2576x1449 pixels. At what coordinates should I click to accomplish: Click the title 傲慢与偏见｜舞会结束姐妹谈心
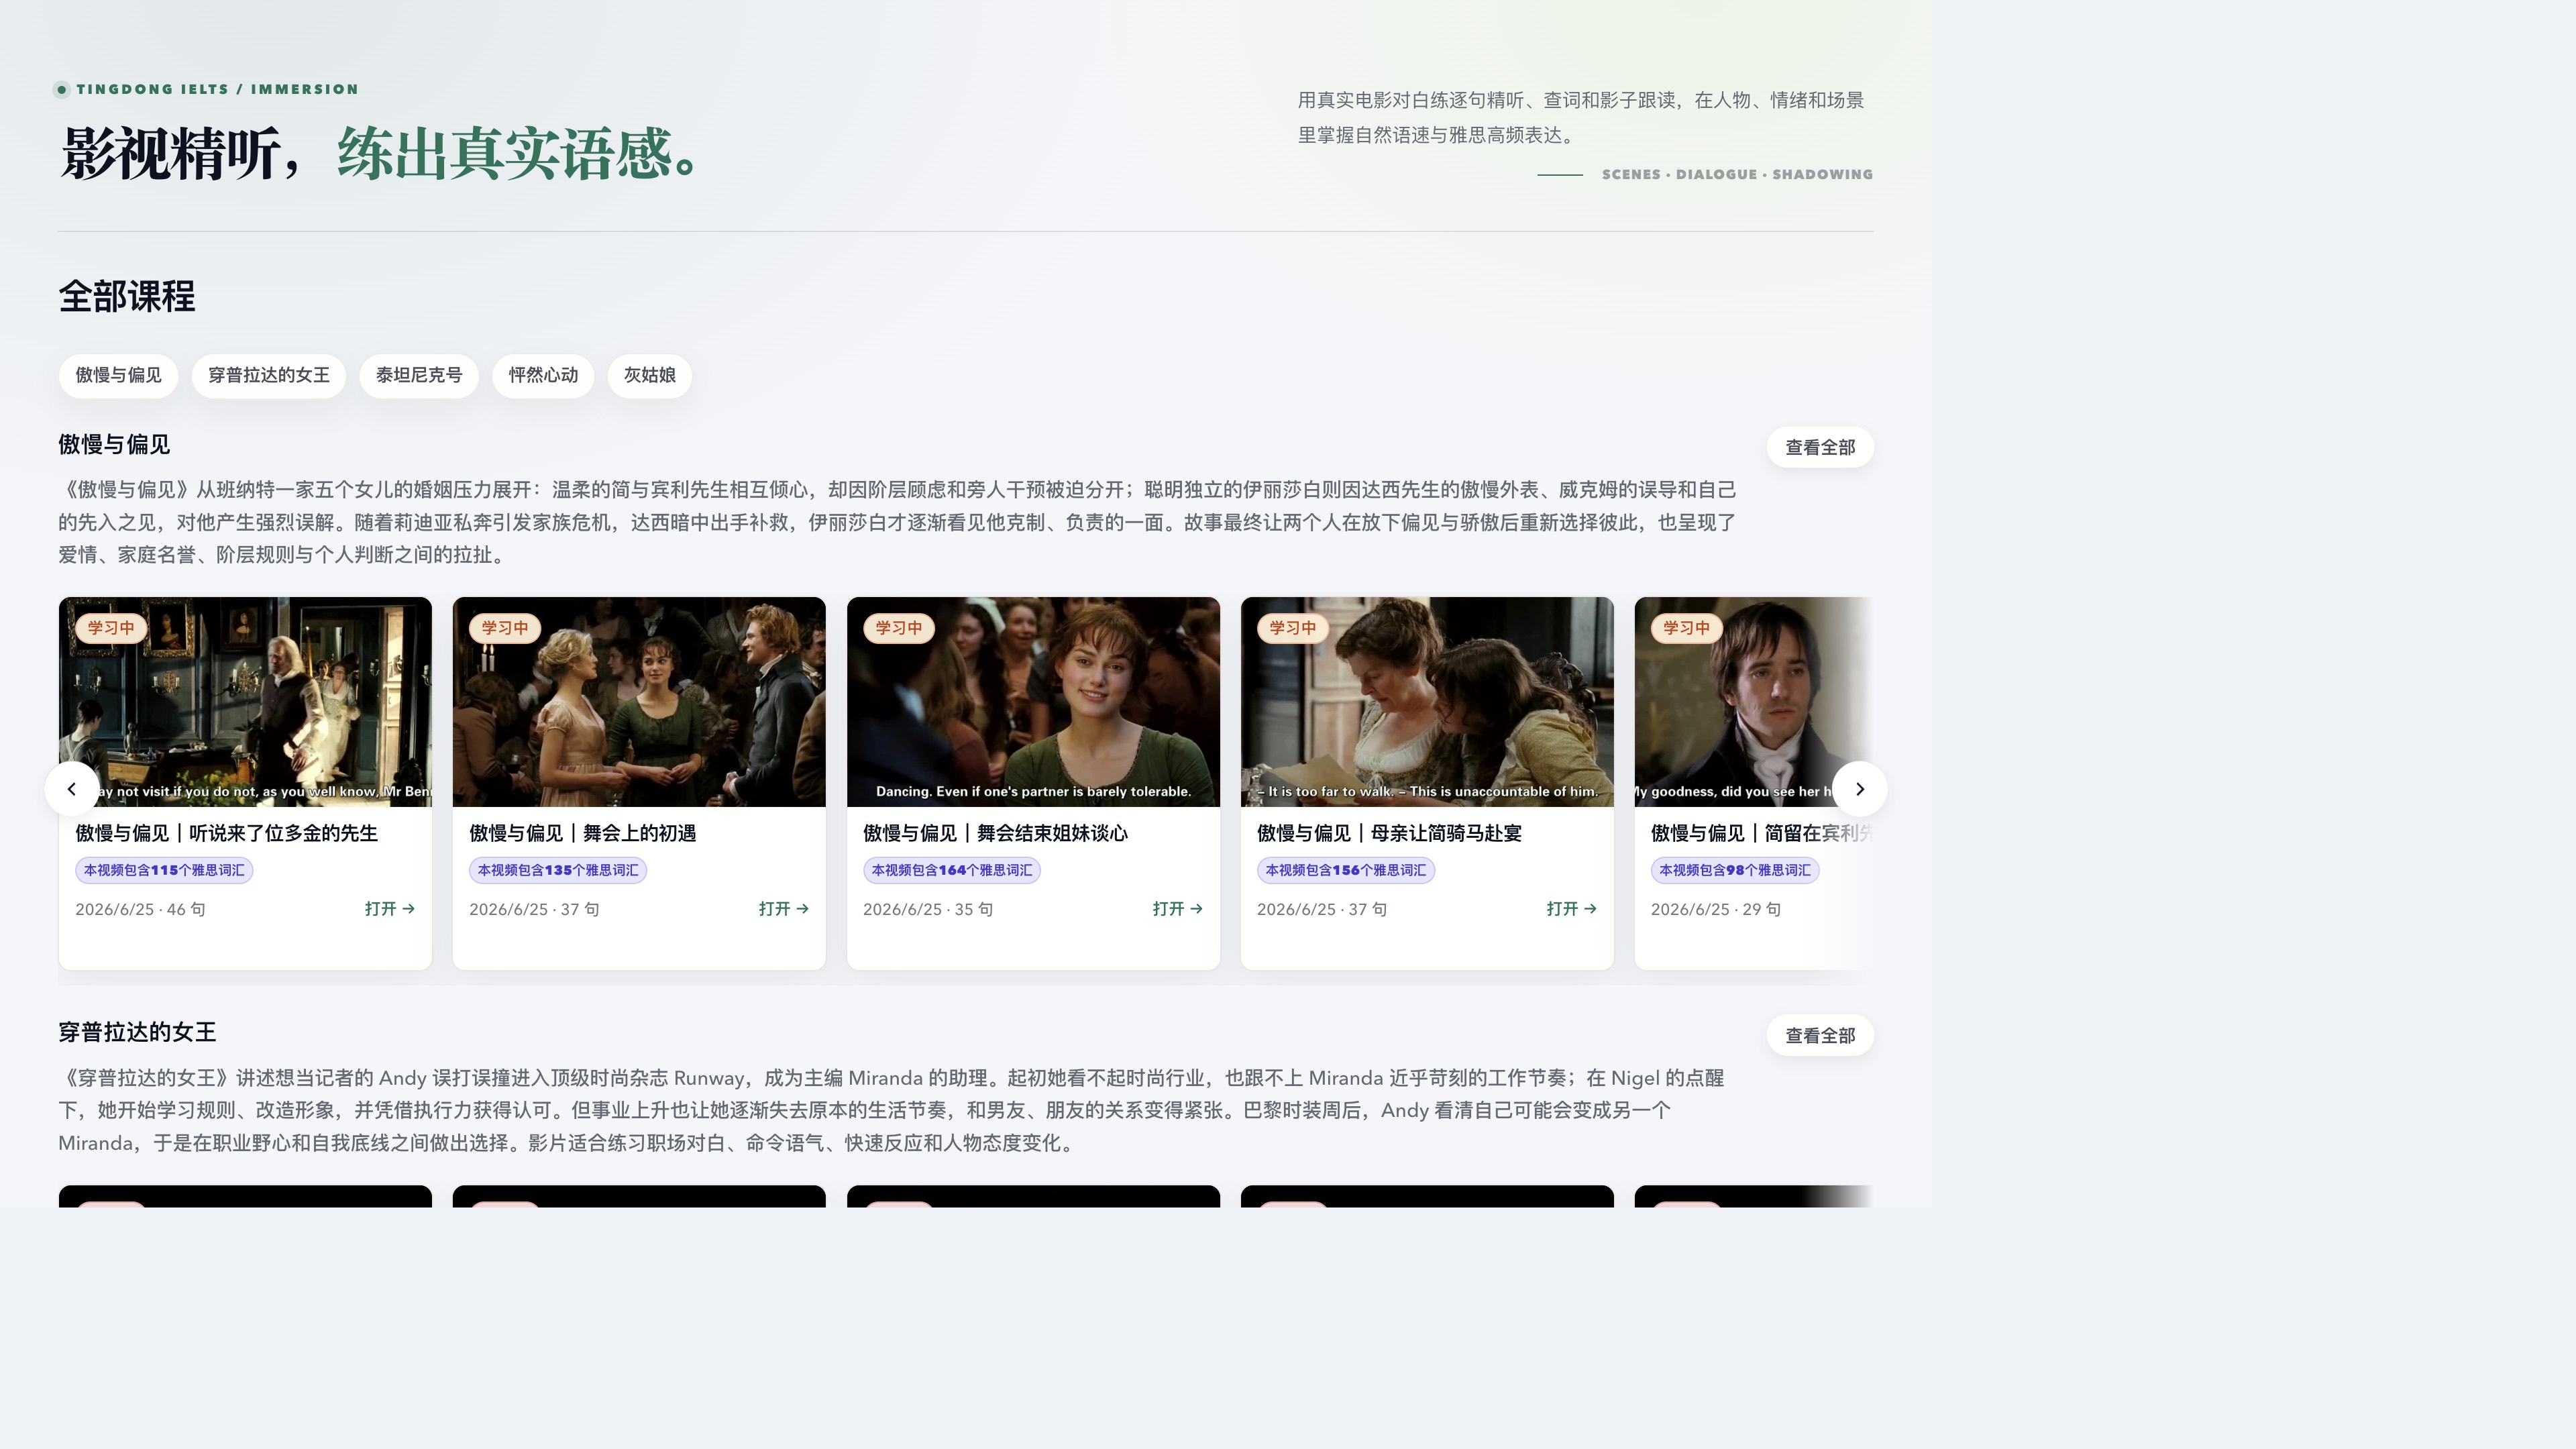(x=996, y=833)
